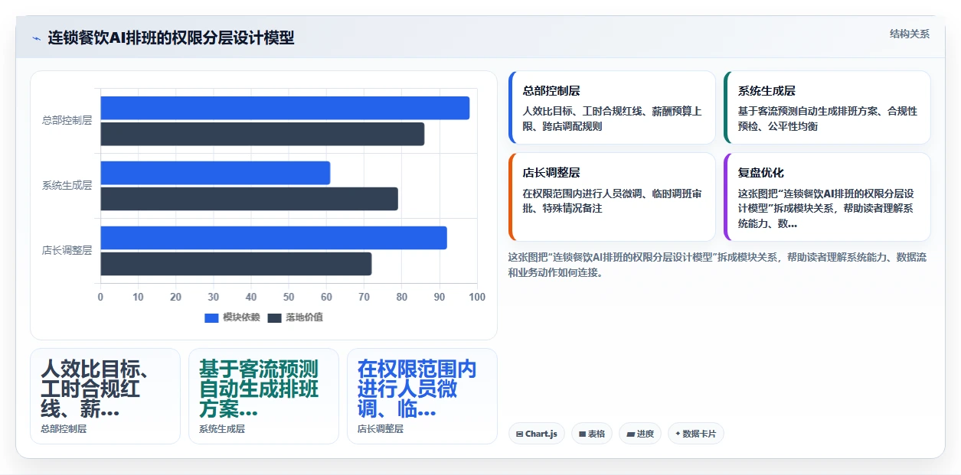
Task: Open the 店长调整层 card with orange left border
Action: tap(612, 197)
